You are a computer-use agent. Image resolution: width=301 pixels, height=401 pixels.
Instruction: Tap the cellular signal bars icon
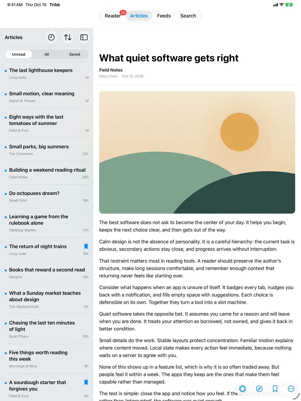(276, 5)
